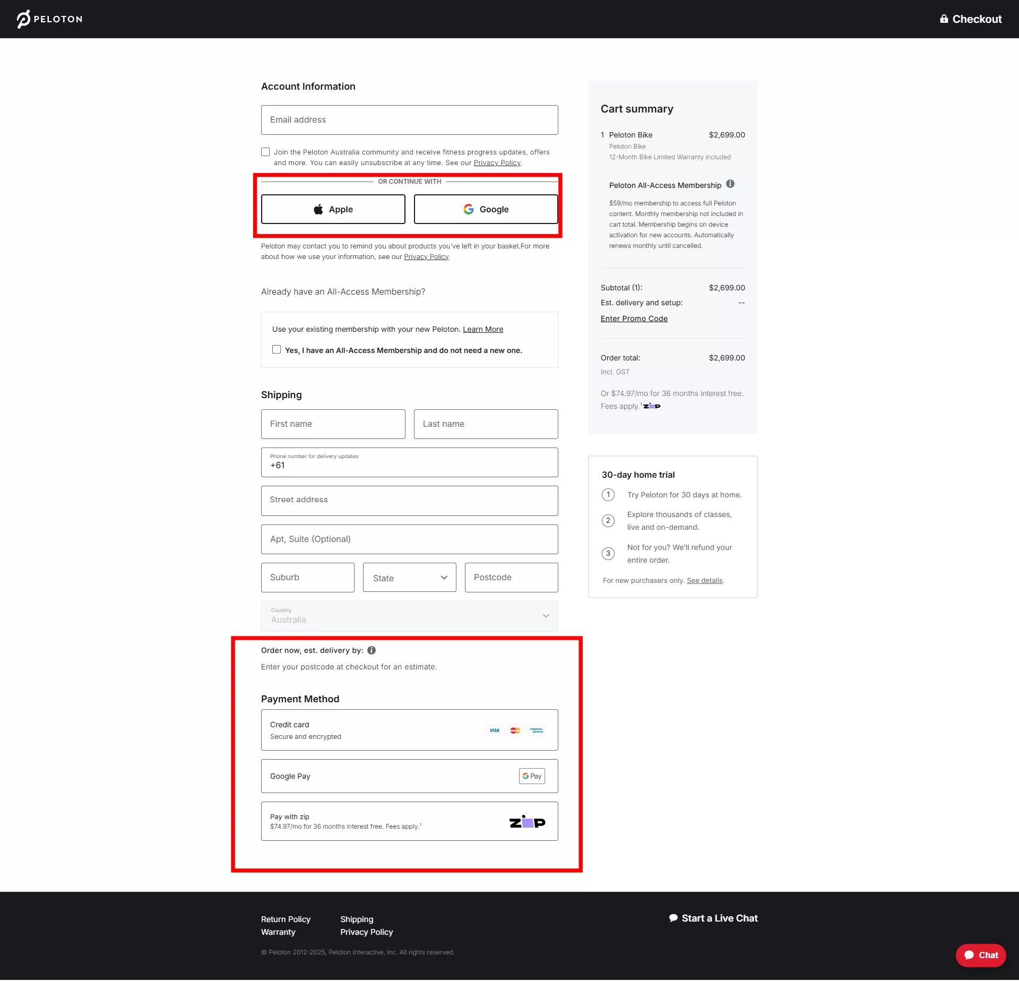
Task: Open Return Policy footer link
Action: click(x=286, y=919)
